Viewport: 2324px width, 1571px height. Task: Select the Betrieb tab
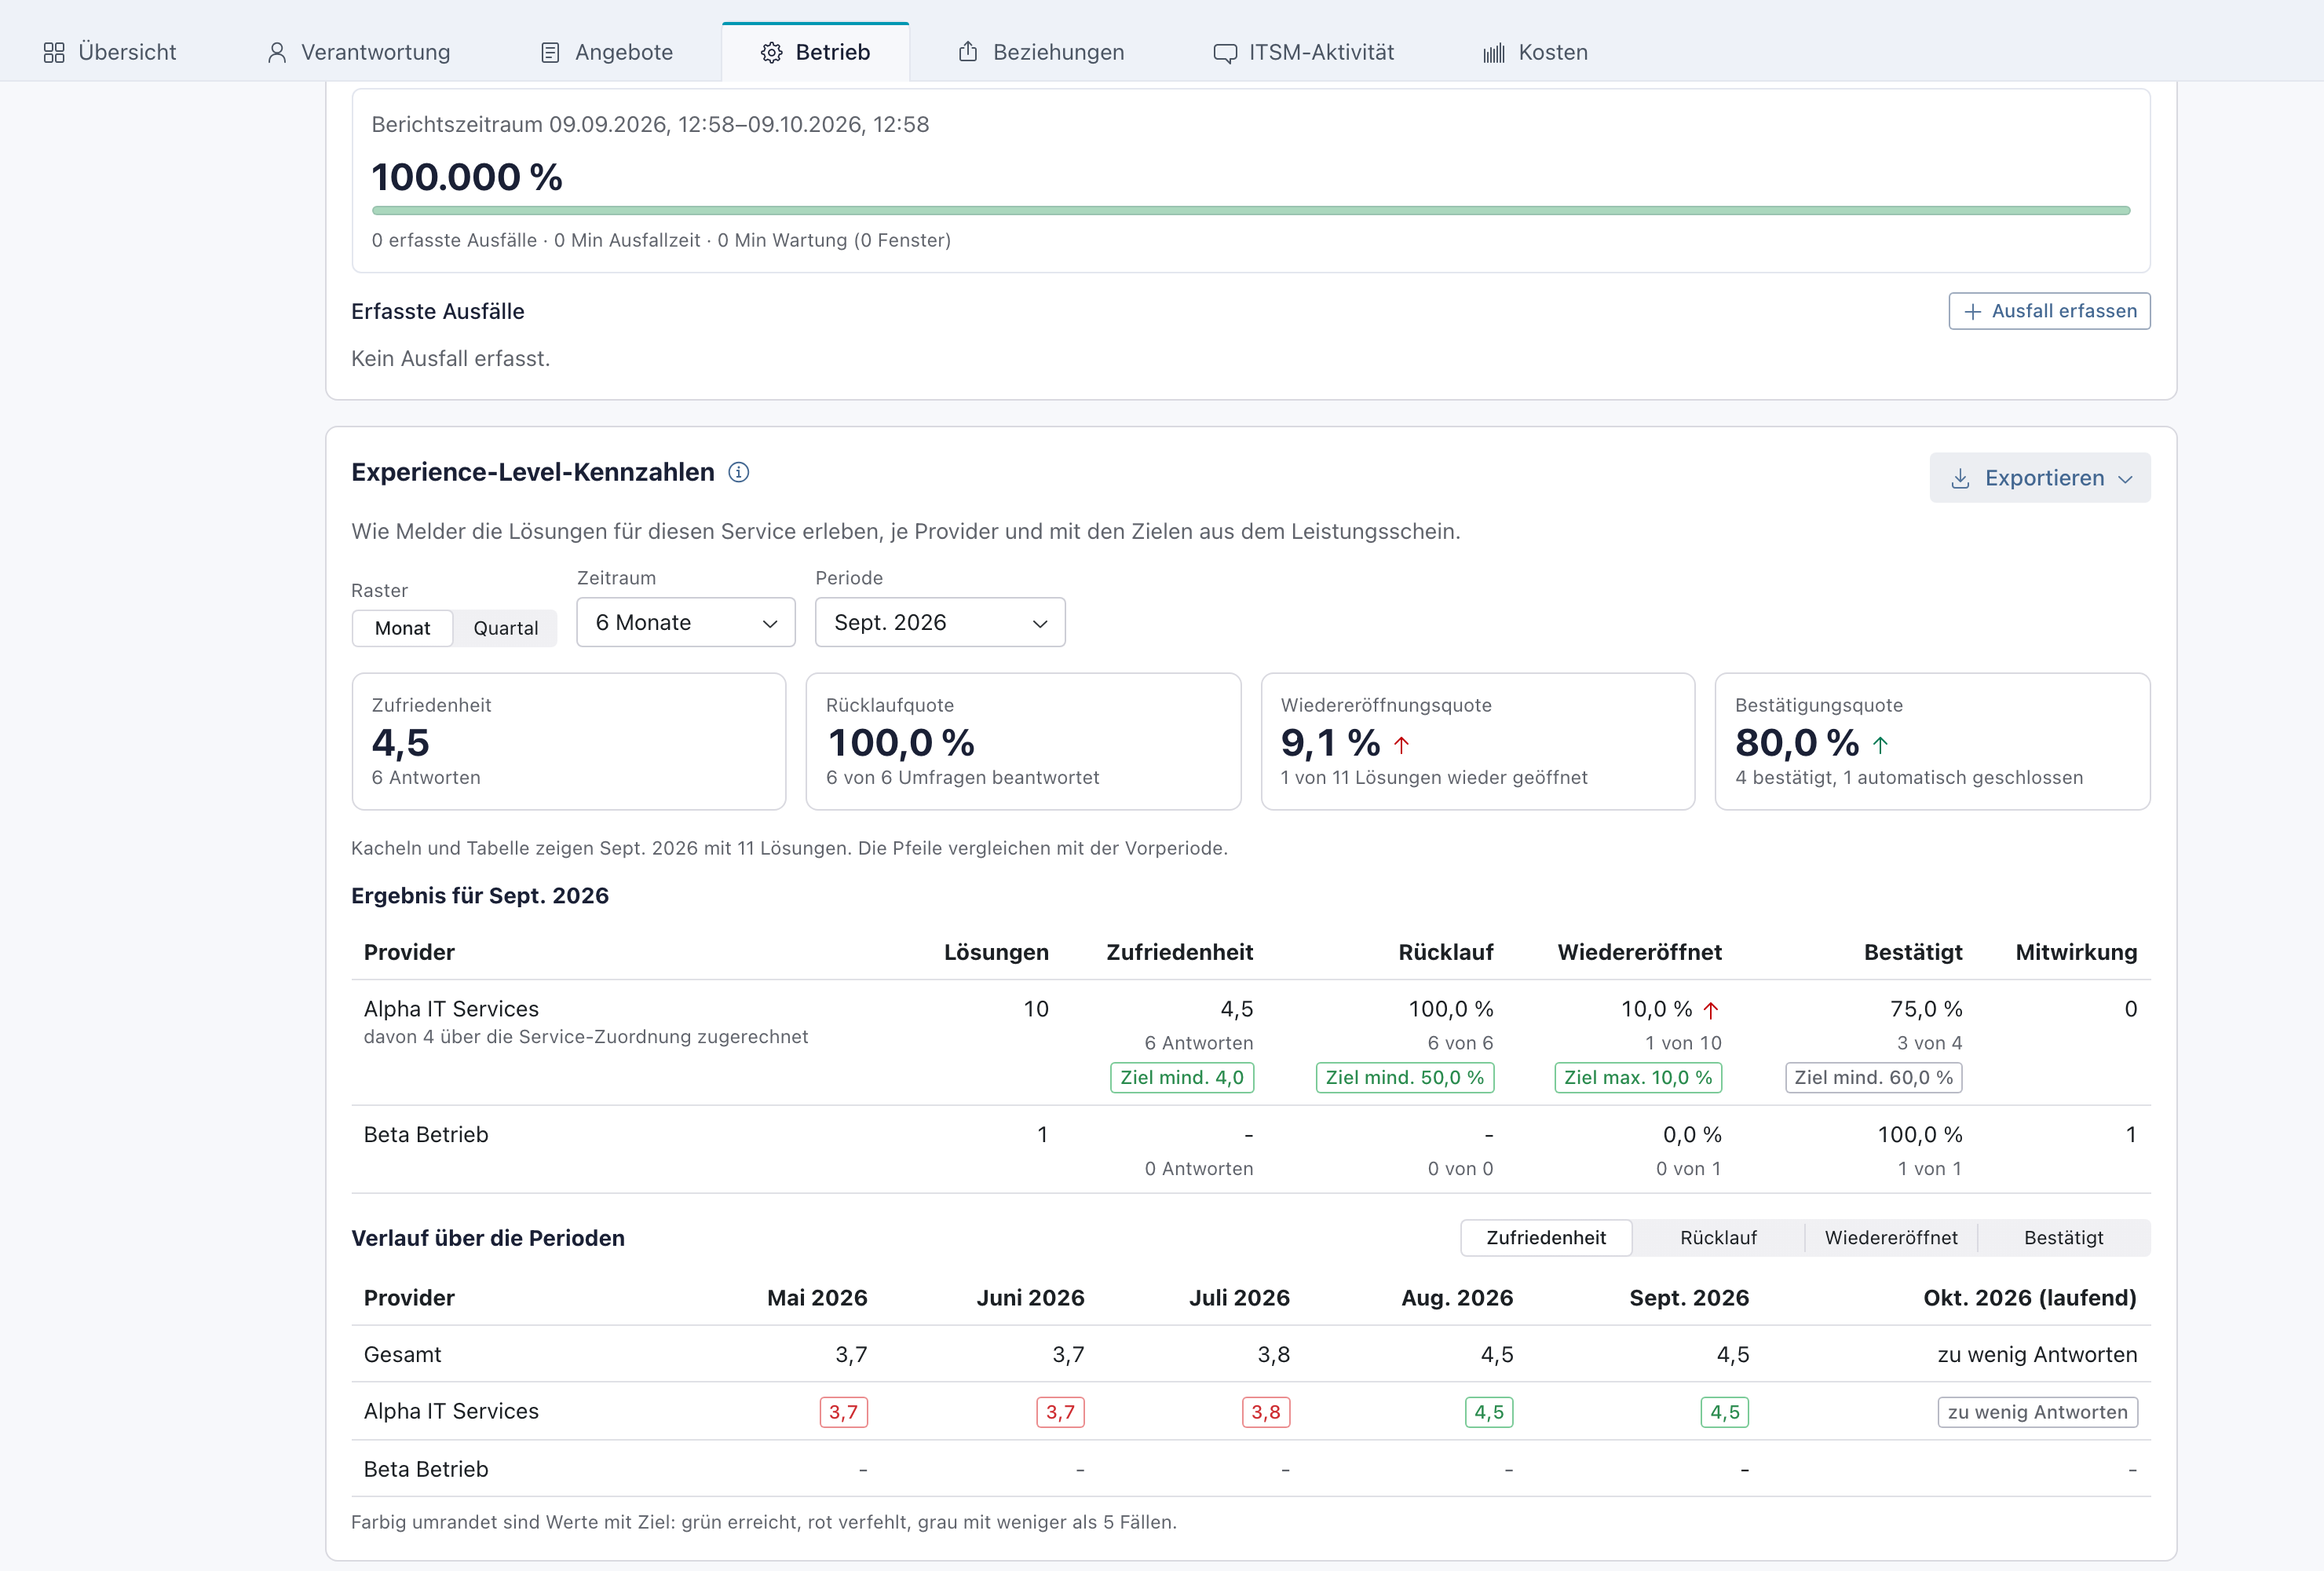pyautogui.click(x=815, y=52)
